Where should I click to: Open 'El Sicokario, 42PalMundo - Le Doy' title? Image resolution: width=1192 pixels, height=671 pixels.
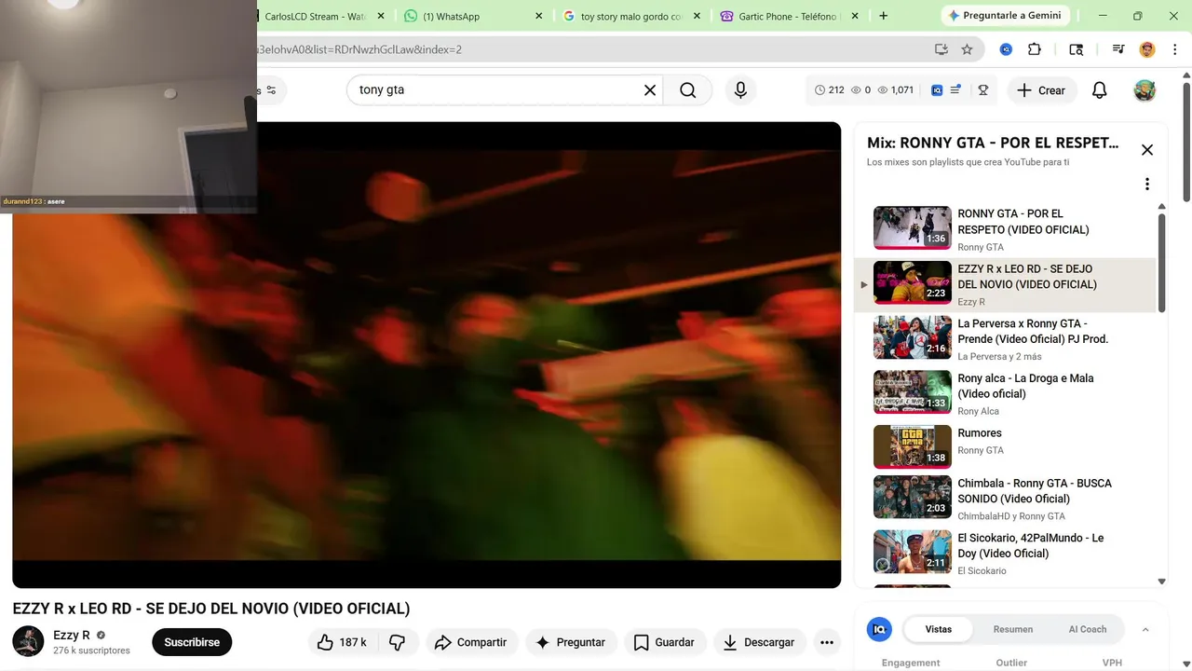point(1030,545)
